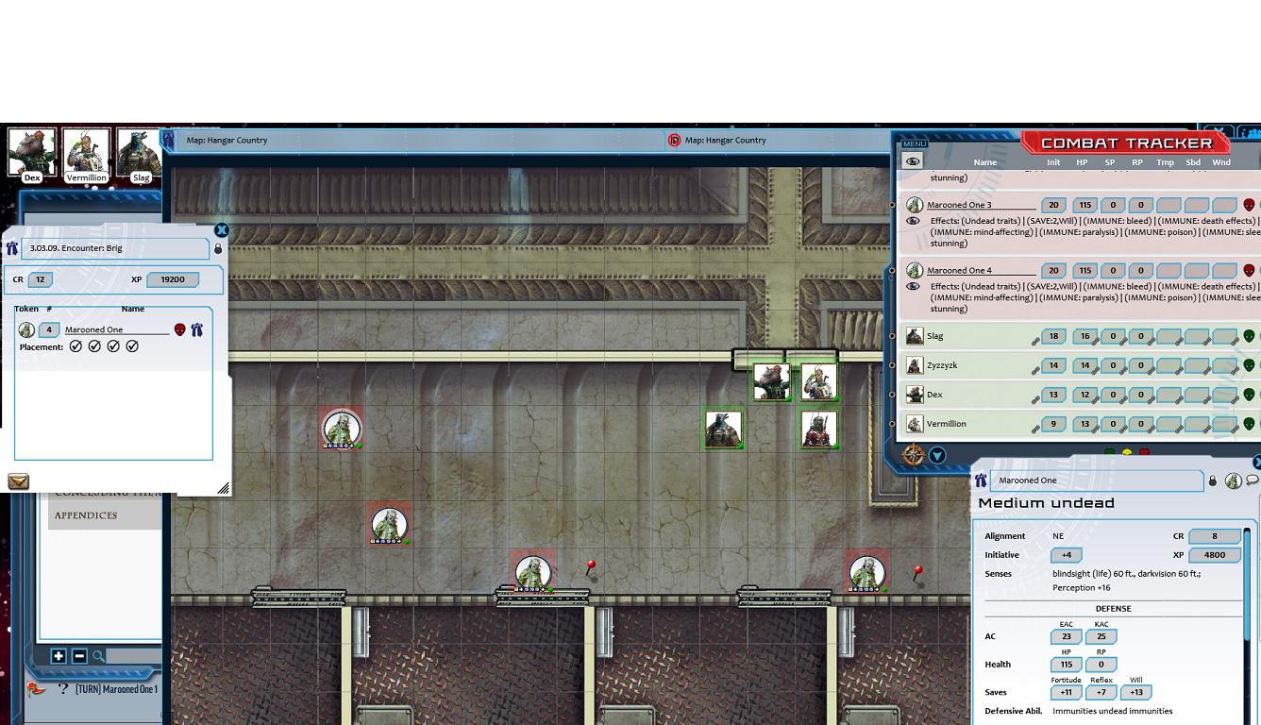Select Dex's character portrait at the top left
1261x725 pixels.
click(33, 149)
